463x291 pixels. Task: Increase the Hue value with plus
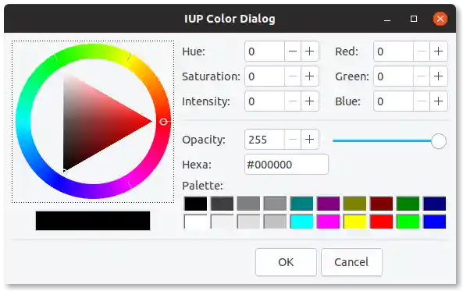coord(309,51)
